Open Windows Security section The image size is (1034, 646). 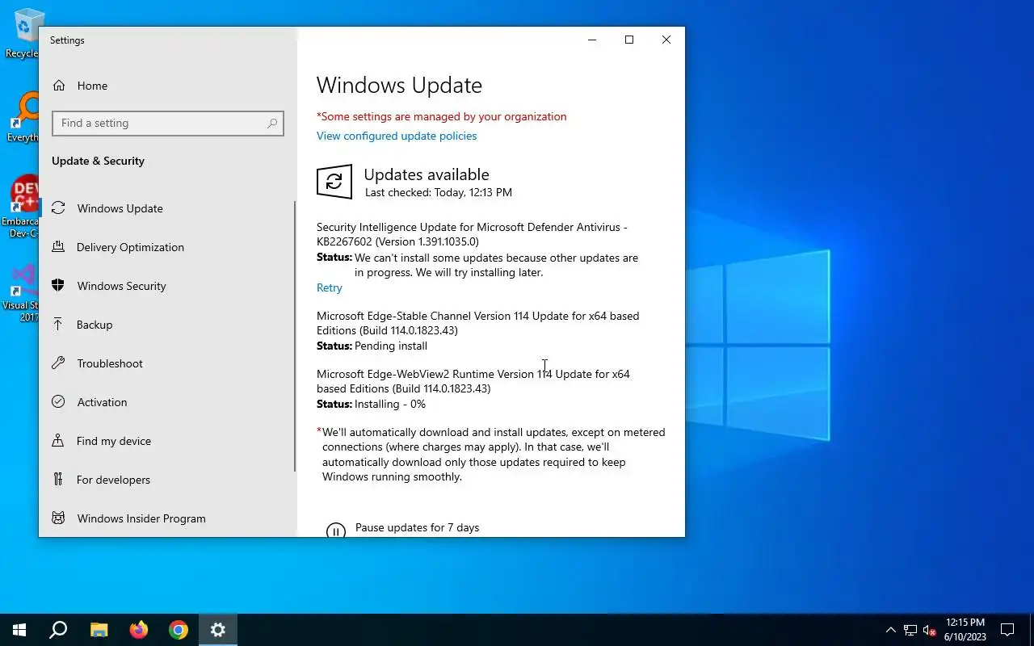coord(166,286)
